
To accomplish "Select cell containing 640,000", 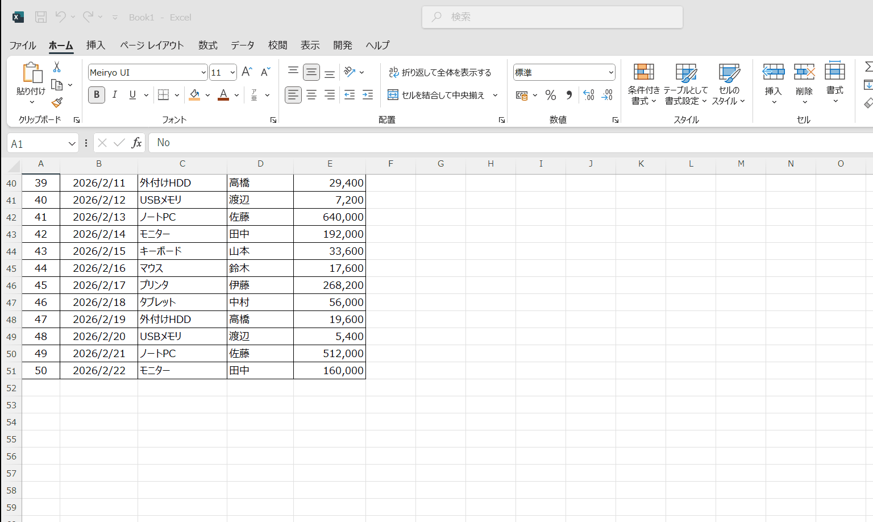I will (x=330, y=217).
